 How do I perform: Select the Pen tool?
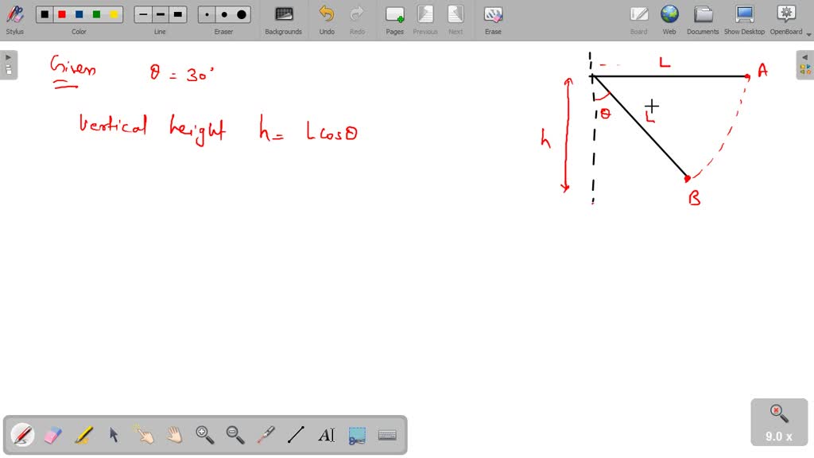[x=21, y=435]
